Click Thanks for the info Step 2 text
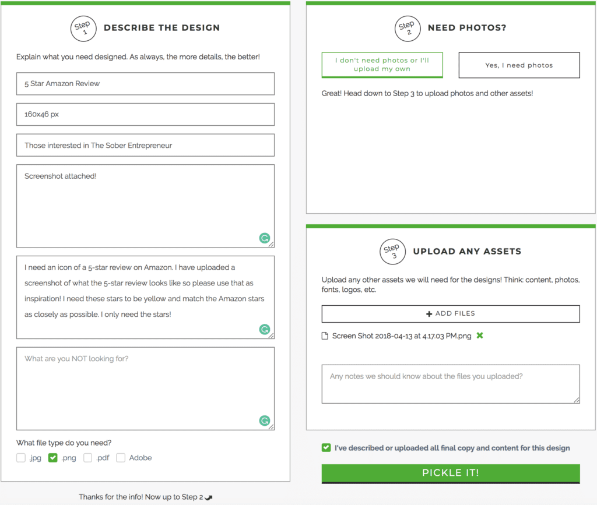This screenshot has width=597, height=505. pyautogui.click(x=141, y=497)
